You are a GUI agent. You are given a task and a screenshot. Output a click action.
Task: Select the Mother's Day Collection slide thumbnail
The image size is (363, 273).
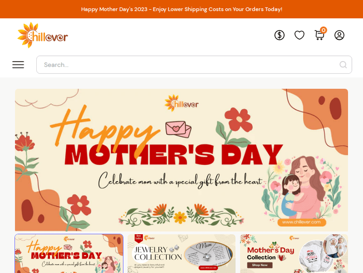294,254
